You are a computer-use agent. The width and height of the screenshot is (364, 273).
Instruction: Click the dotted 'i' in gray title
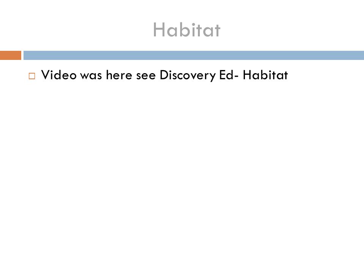click(x=193, y=30)
